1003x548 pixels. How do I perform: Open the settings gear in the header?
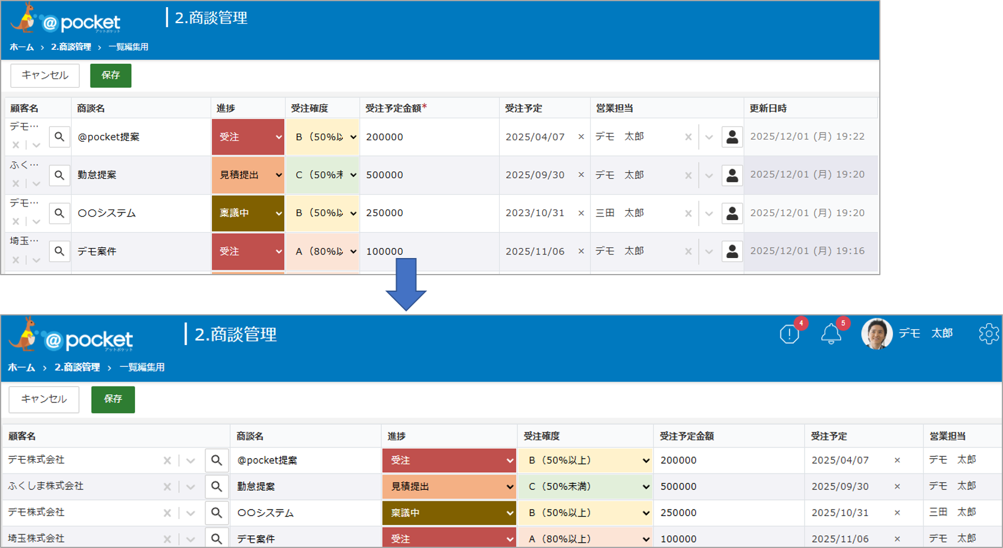(x=988, y=334)
